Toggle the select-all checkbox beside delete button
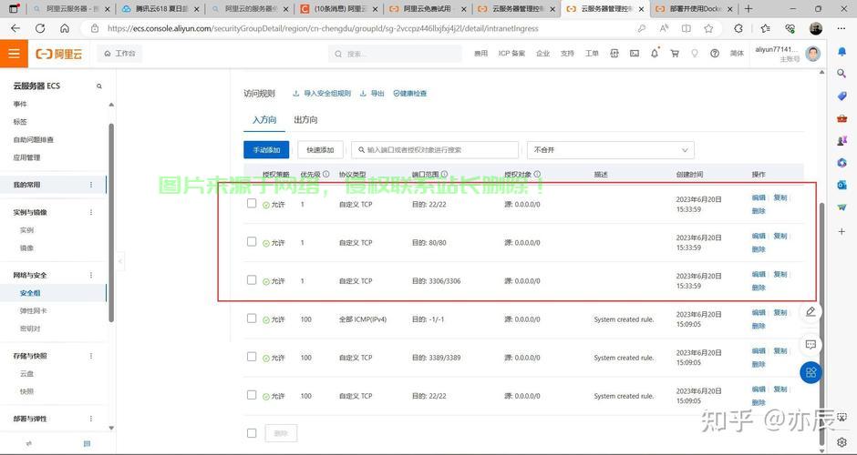This screenshot has width=857, height=455. [252, 433]
